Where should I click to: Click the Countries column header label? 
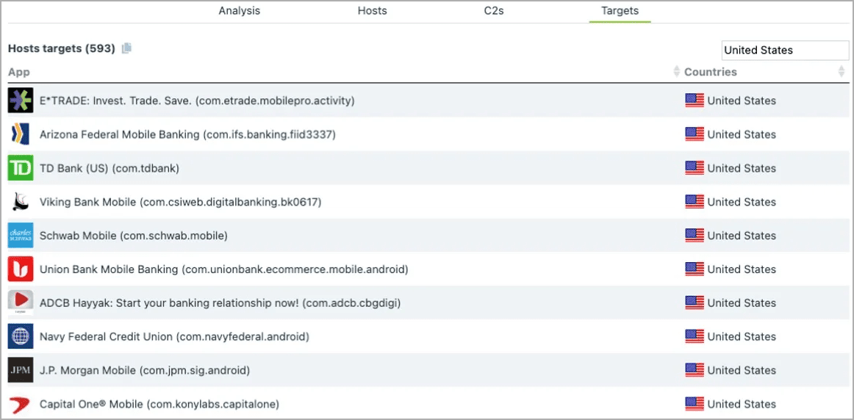[710, 72]
